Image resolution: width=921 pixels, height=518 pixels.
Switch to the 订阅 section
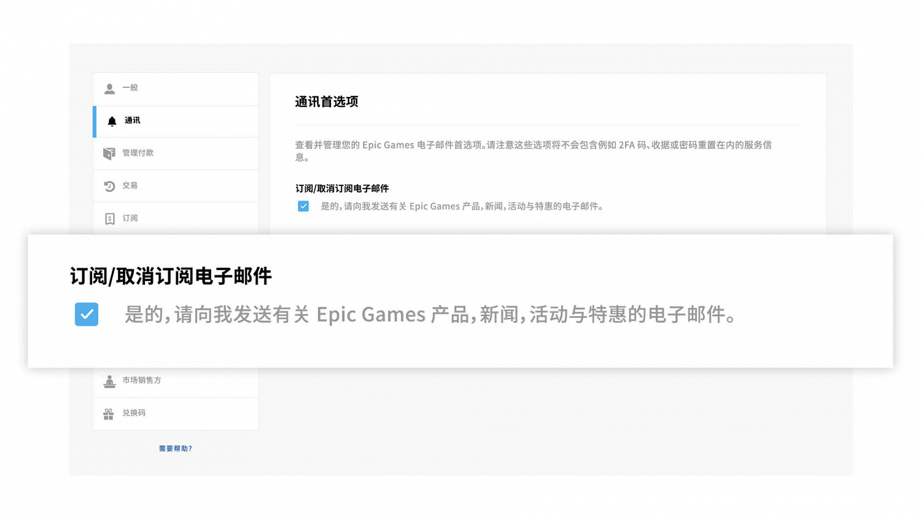point(130,218)
